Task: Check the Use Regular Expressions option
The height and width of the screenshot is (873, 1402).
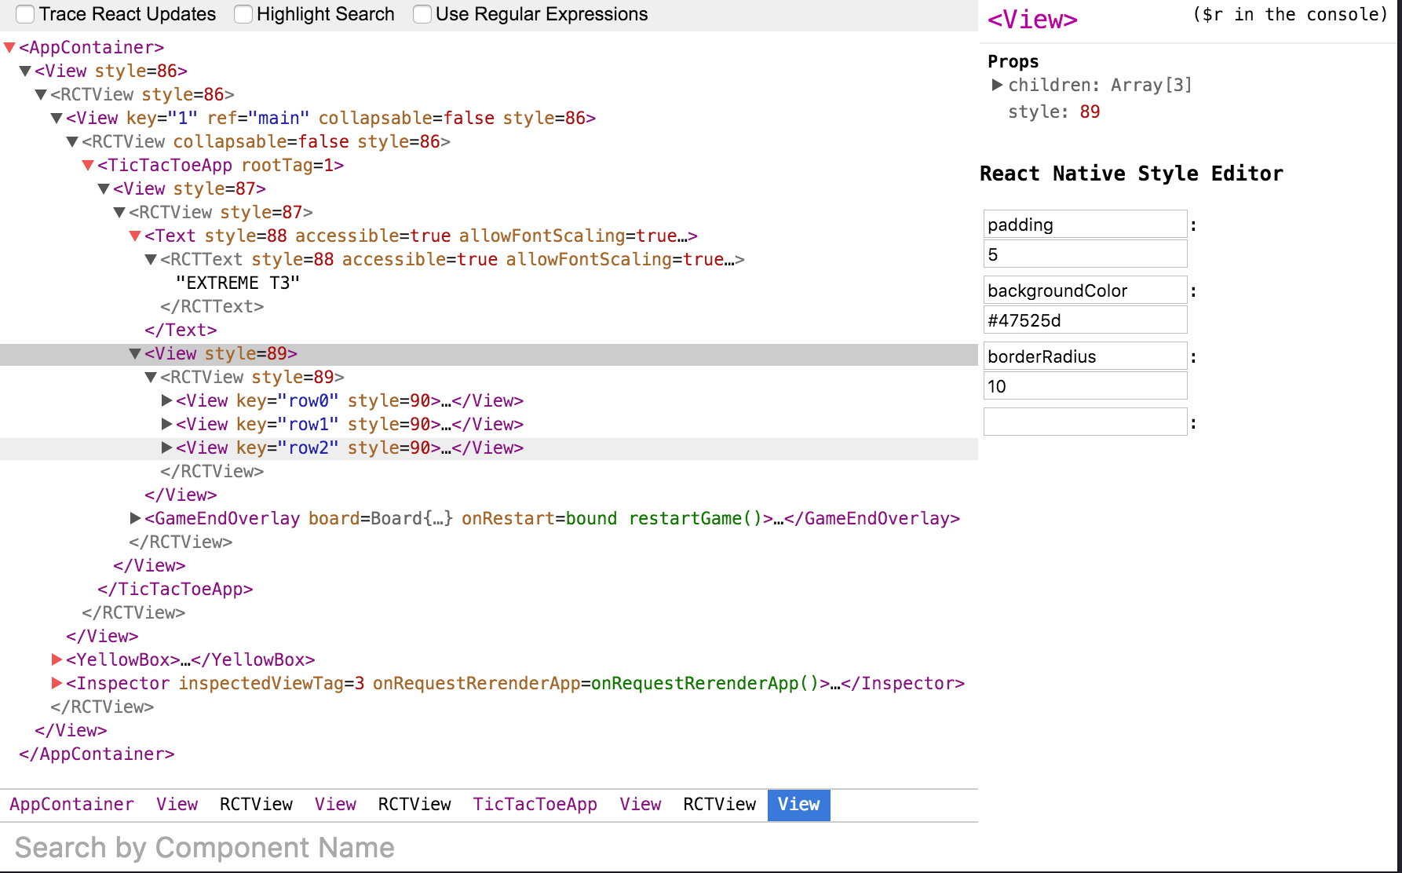Action: [422, 14]
